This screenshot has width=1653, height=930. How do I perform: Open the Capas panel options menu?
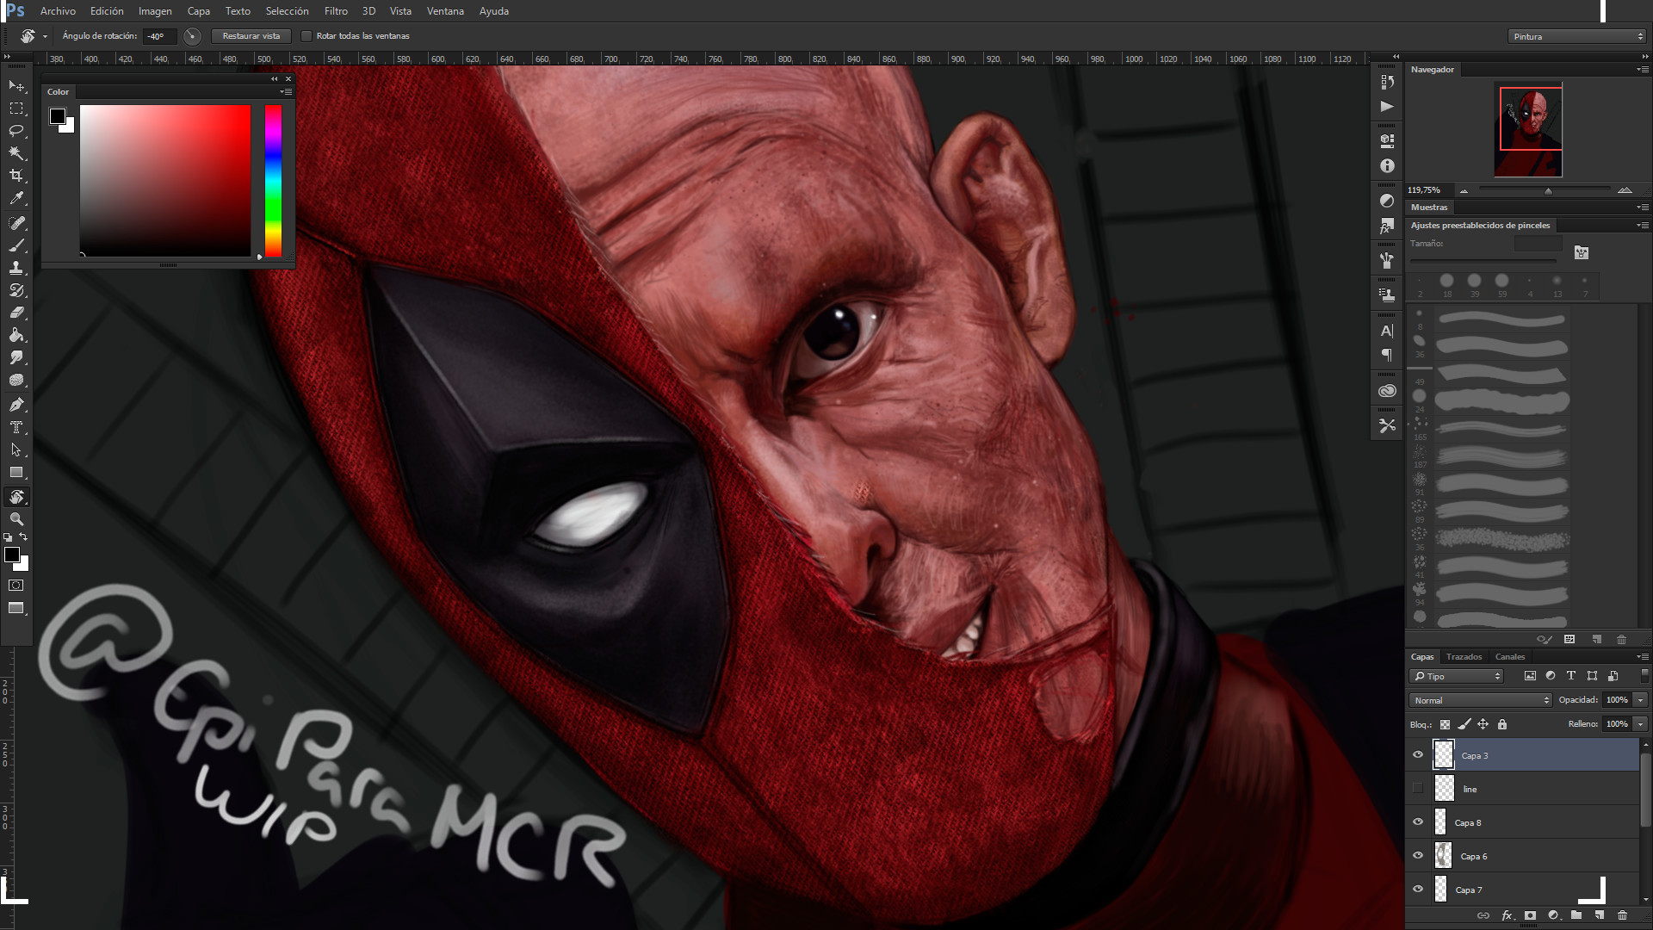pos(1642,657)
